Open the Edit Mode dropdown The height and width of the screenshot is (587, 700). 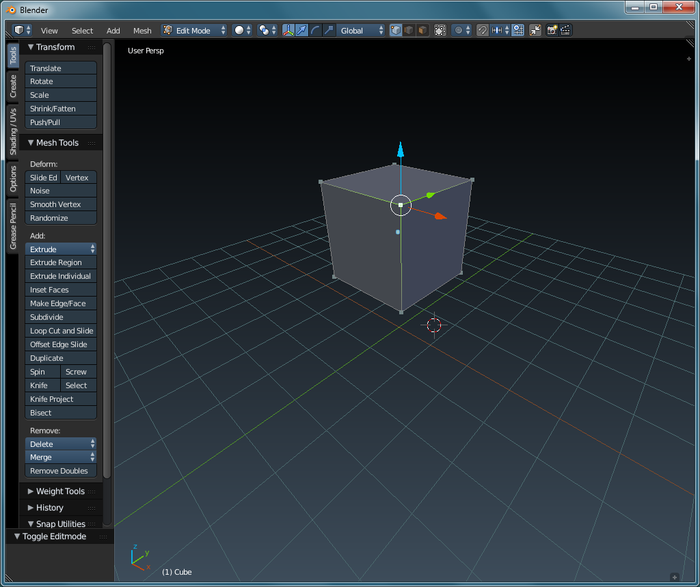194,30
